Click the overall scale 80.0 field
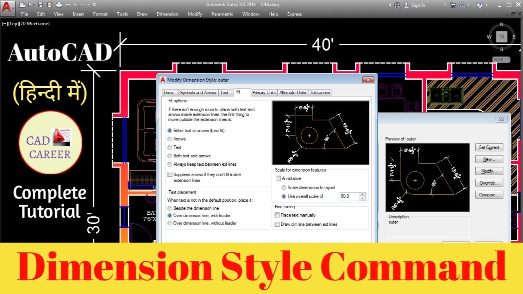The width and height of the screenshot is (523, 294). pos(349,196)
